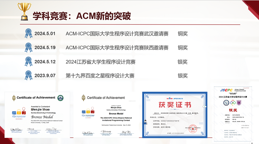Click the medal icon beside 2024.5.19

tap(29, 47)
